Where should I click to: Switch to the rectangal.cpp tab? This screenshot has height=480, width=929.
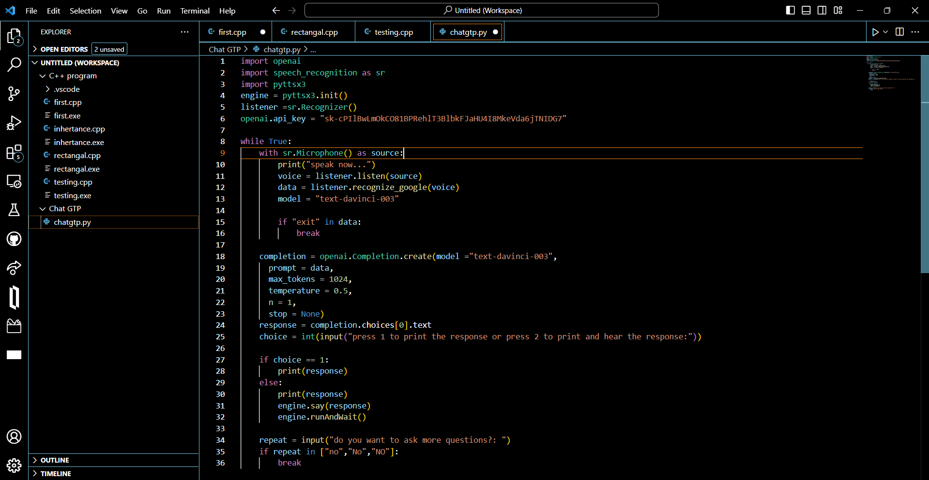pyautogui.click(x=314, y=32)
